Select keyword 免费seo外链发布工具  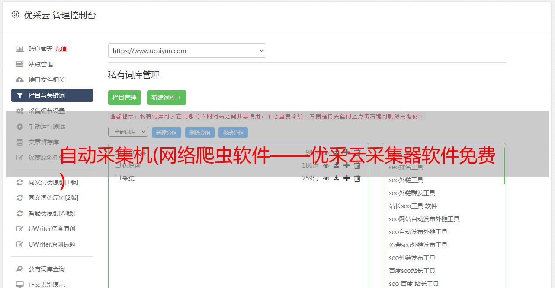tap(418, 245)
